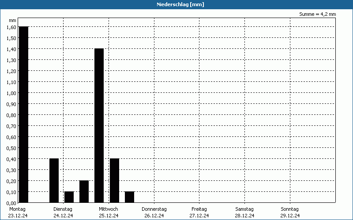Click the 0,70 y-axis value
The height and width of the screenshot is (220, 353).
(11, 126)
